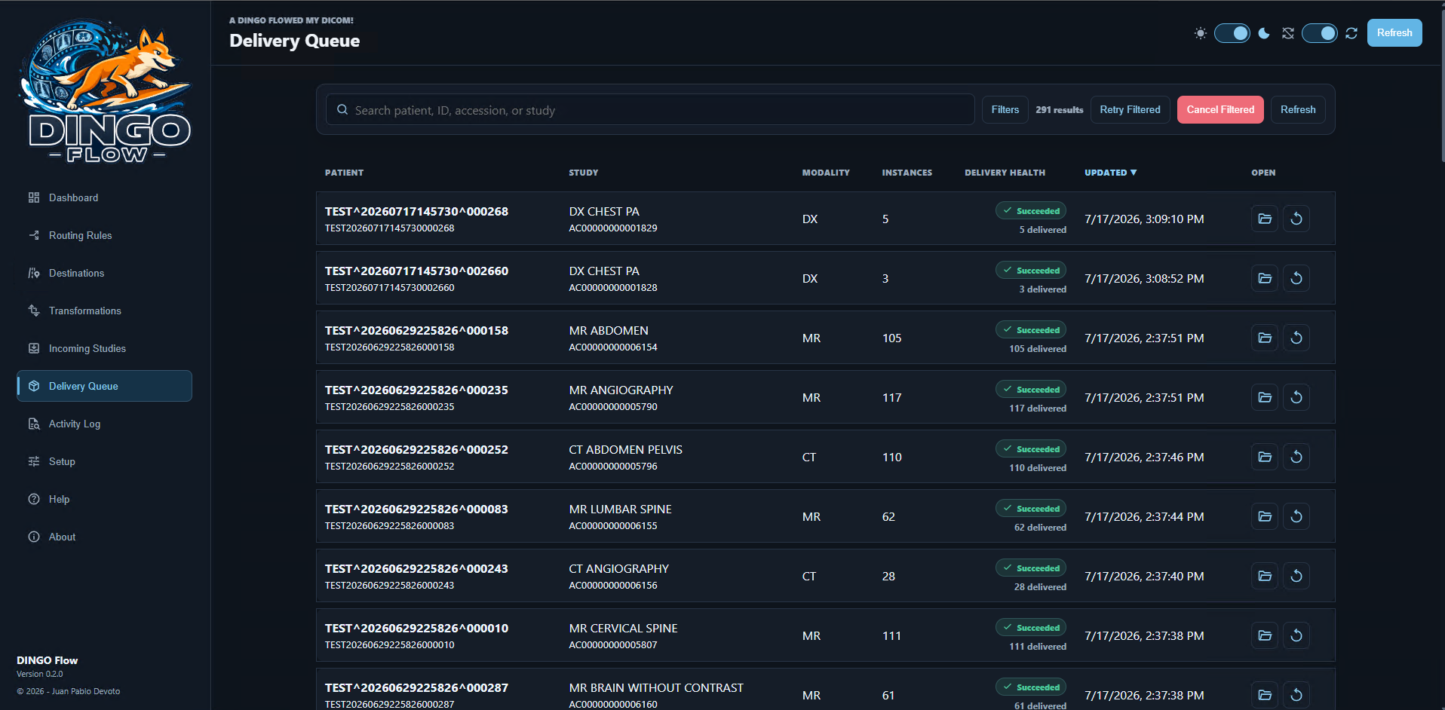Retry delivery of CT ANGIOGRAPHY study

pyautogui.click(x=1296, y=576)
